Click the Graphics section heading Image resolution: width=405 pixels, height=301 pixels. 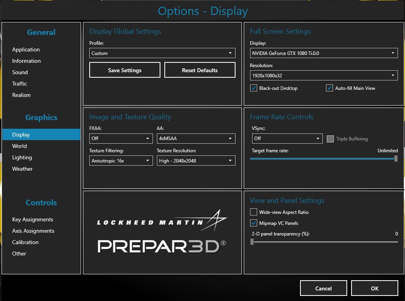pos(41,117)
